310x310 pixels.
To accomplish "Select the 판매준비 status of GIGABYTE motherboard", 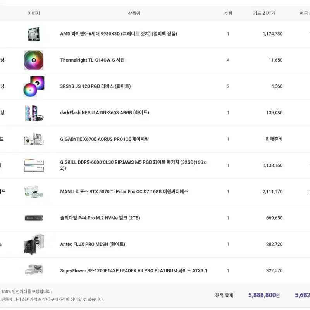I will [274, 139].
